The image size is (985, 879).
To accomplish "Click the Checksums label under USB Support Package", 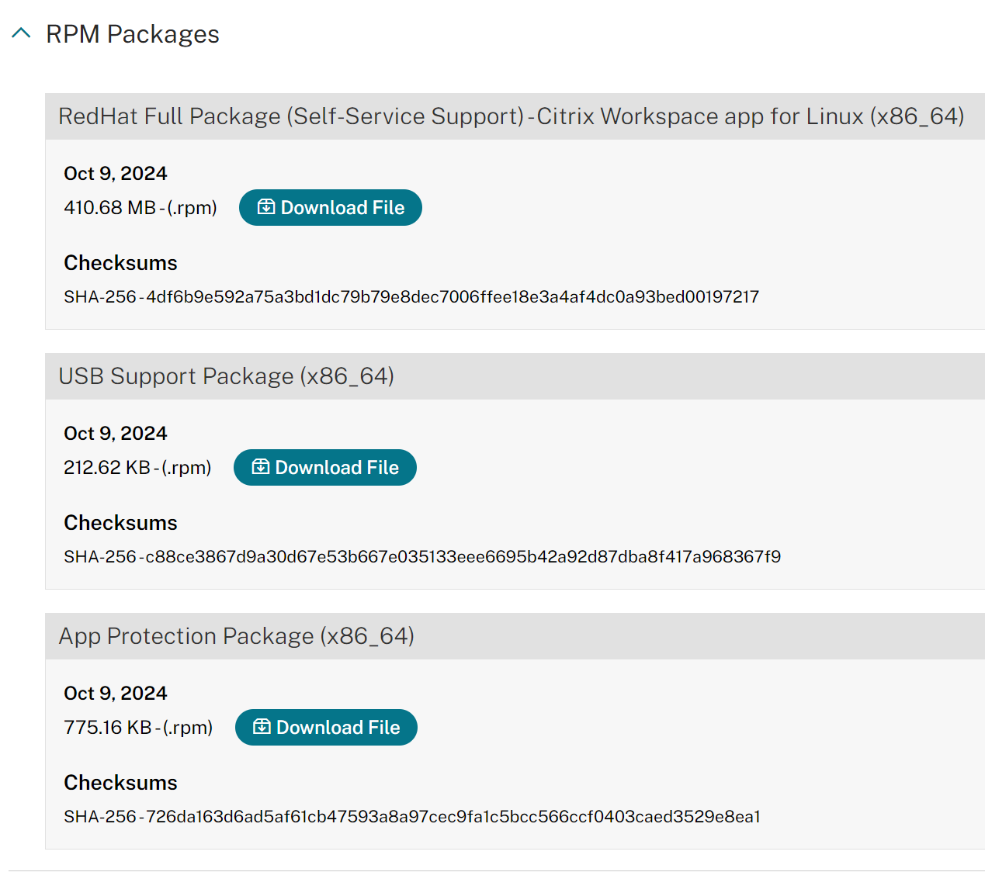I will point(120,523).
